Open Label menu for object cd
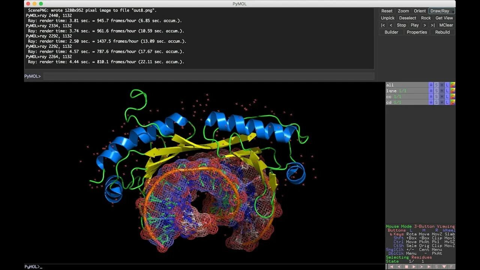The height and width of the screenshot is (270, 480). 447,102
